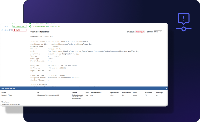Open the Status dropdown showing Open
Screen dimensions: 200x122
pos(158,32)
